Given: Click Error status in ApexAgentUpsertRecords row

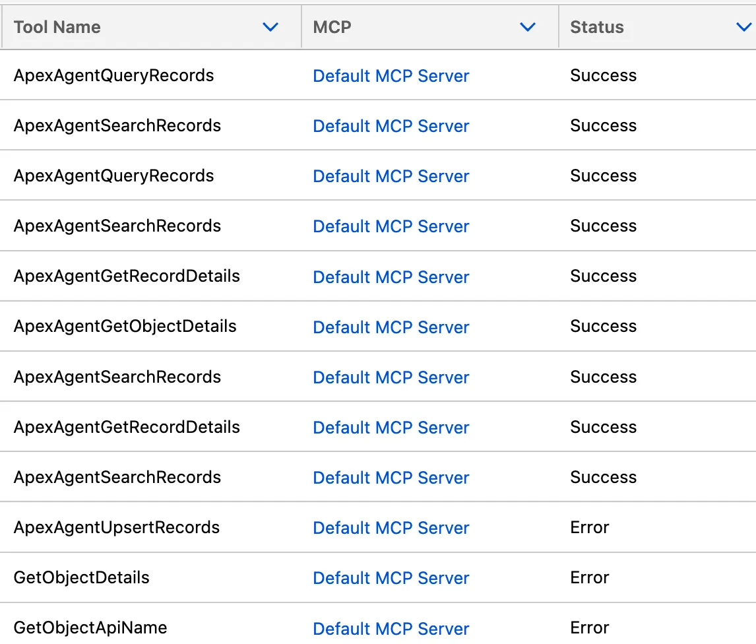Looking at the screenshot, I should pyautogui.click(x=589, y=527).
